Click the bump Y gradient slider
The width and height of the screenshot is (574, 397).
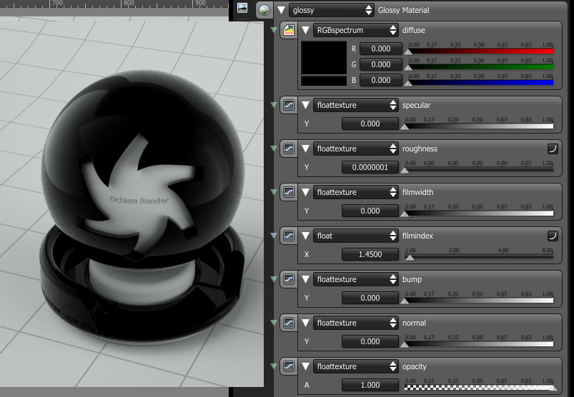click(x=479, y=300)
